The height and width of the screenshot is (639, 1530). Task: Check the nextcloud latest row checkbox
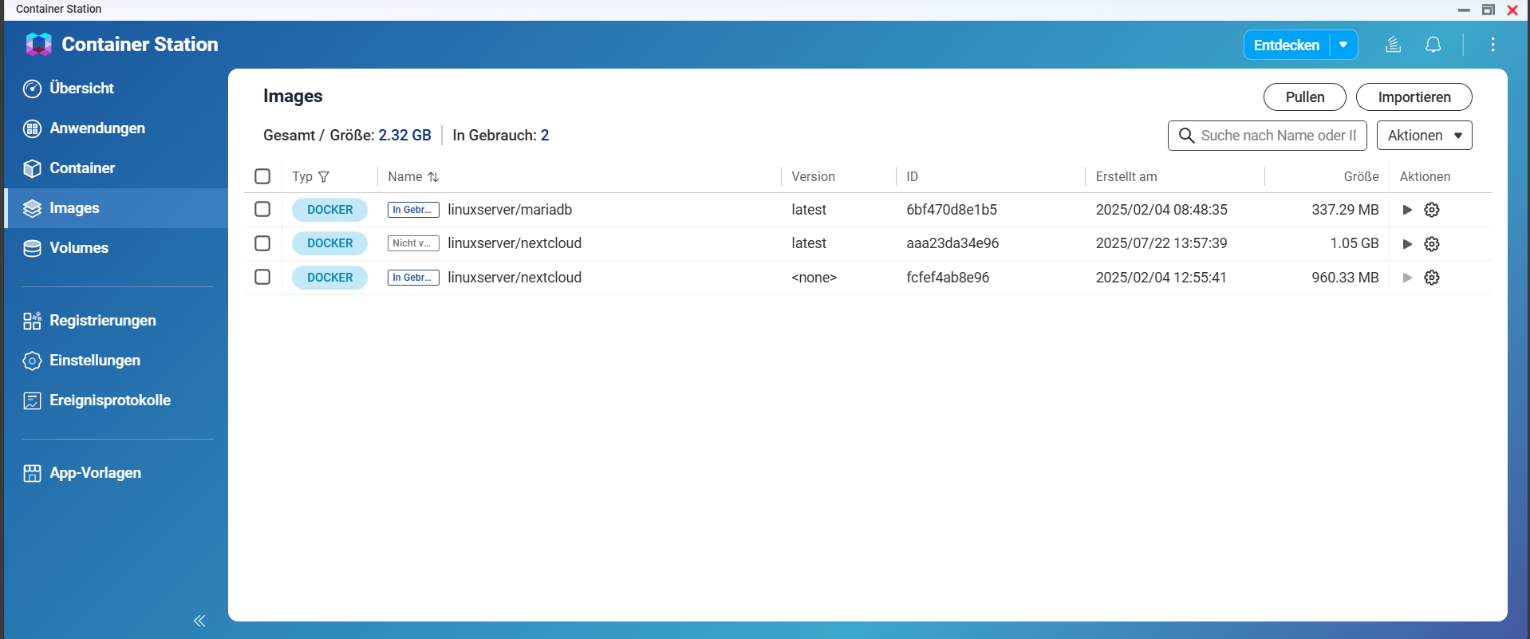click(x=262, y=243)
